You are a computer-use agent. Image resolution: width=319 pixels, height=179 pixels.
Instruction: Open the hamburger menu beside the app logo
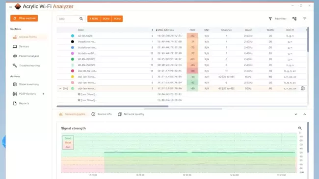[x=11, y=7]
